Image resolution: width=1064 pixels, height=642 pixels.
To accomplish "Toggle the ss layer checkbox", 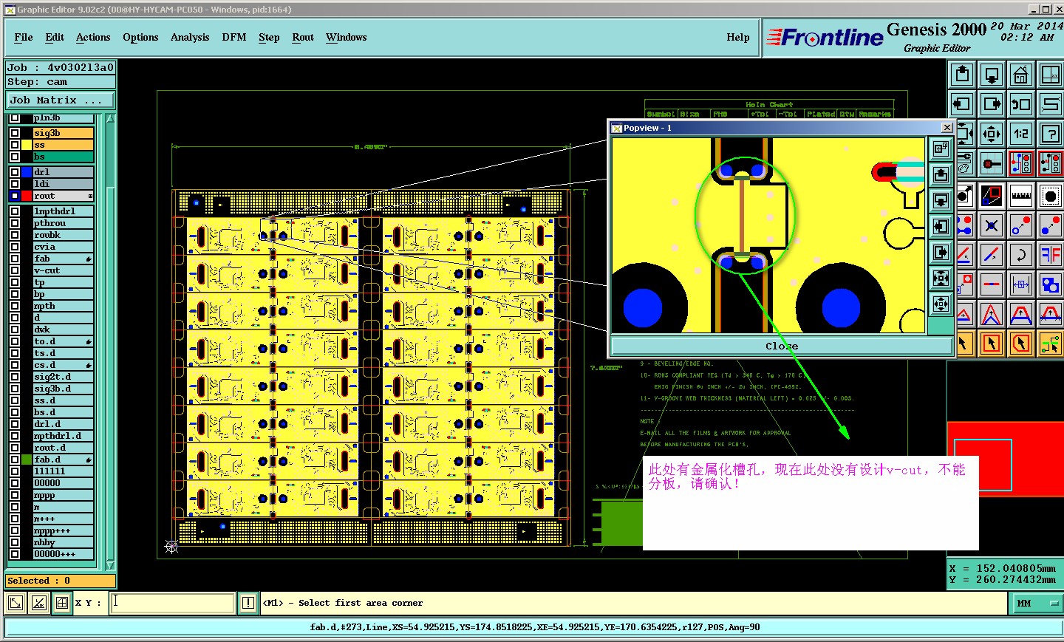I will [x=15, y=145].
